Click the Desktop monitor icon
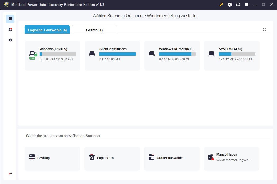Viewport: 277px width, 184px height. pyautogui.click(x=32, y=157)
